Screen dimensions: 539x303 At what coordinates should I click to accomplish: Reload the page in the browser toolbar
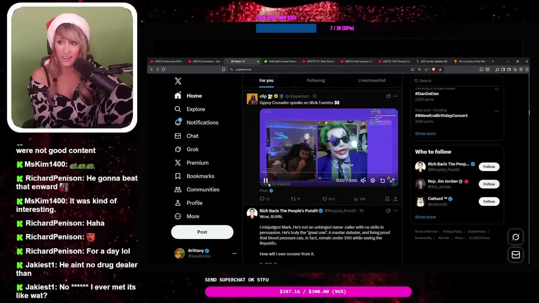click(x=163, y=69)
